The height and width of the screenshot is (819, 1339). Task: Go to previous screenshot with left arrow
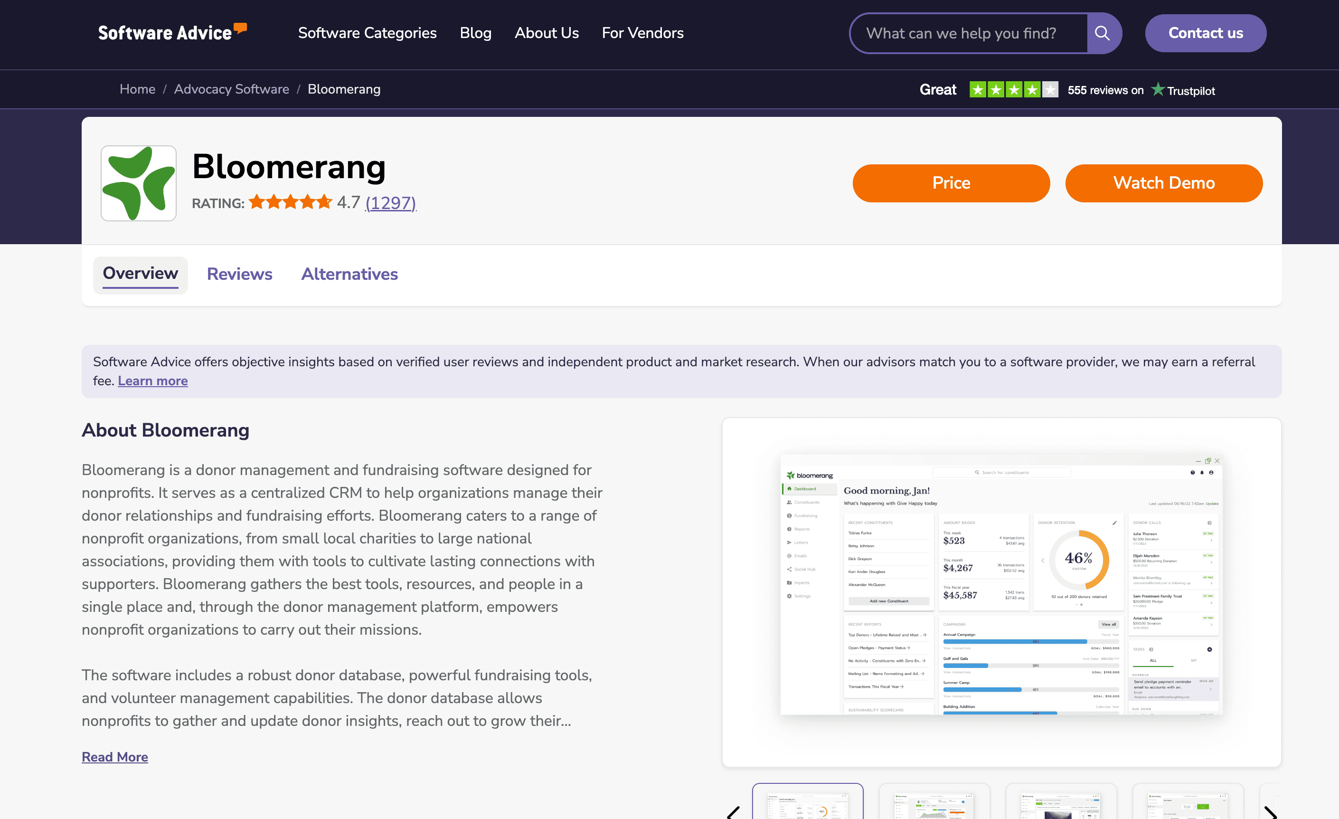(734, 812)
